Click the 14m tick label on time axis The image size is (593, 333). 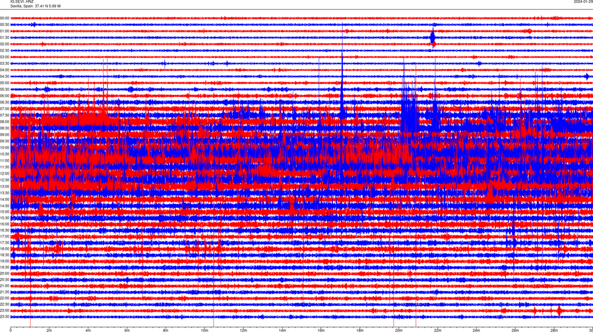(282, 331)
